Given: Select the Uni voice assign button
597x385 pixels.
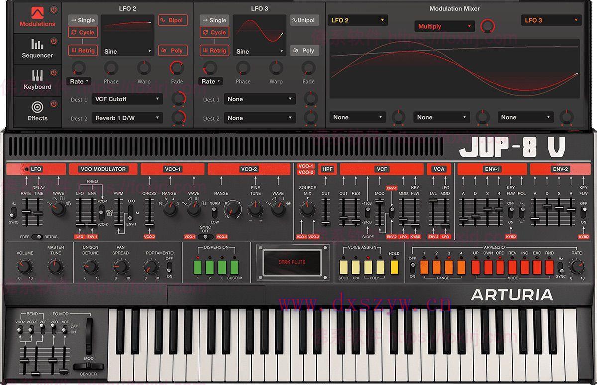Looking at the screenshot, I should pos(356,267).
